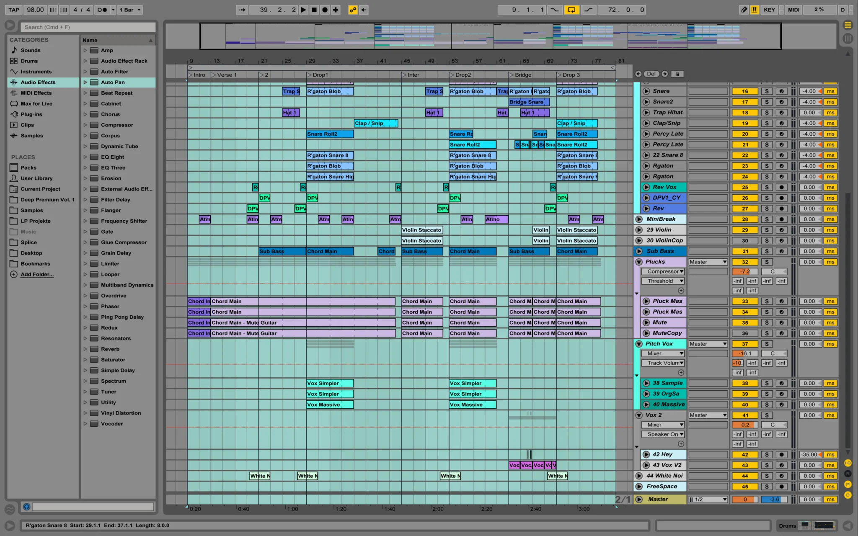Viewport: 858px width, 536px height.
Task: Toggle the Follow playback button
Action: [x=242, y=10]
